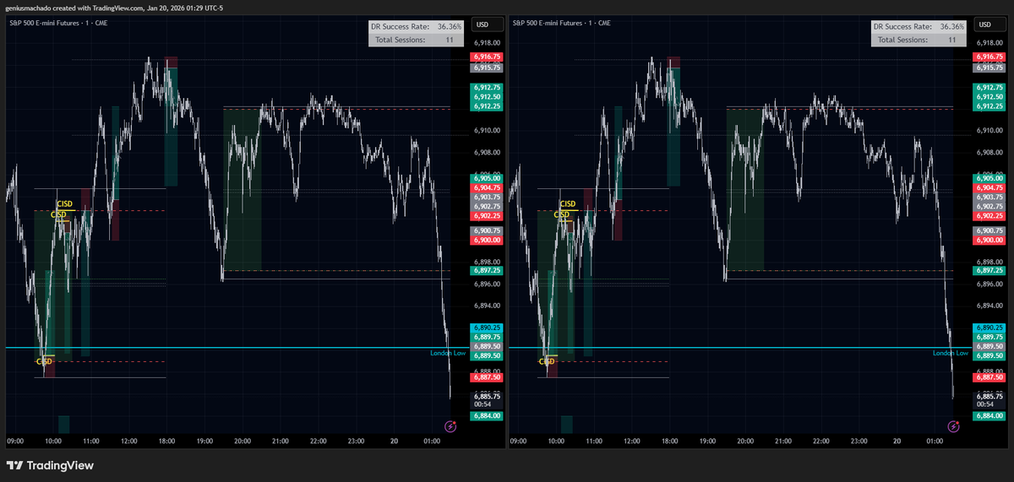Select the green 6,897.25 price label, left chart
Screen dimensions: 1014x482
[x=487, y=271]
